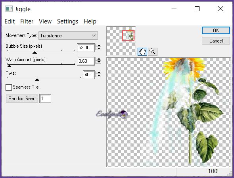Select the hand pan tool
234x178 pixels.
click(x=142, y=52)
